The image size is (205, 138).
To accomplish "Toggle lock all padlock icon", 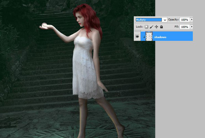I will tap(162, 27).
